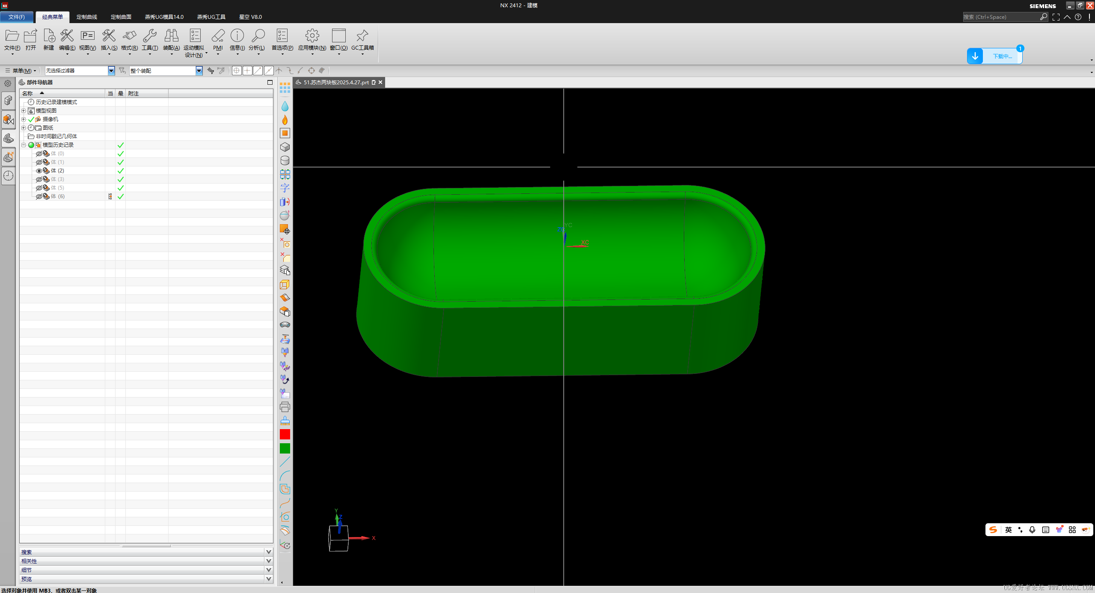The image size is (1095, 593).
Task: Select the arc curve tool
Action: pos(285,475)
